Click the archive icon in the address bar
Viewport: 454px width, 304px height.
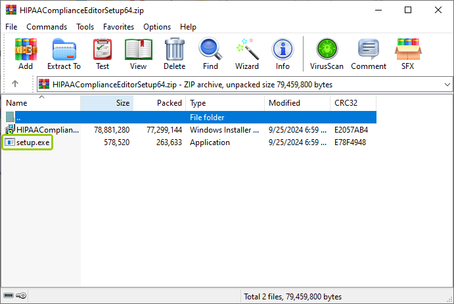tap(44, 84)
